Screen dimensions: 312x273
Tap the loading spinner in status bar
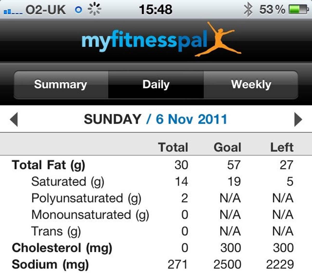(94, 9)
